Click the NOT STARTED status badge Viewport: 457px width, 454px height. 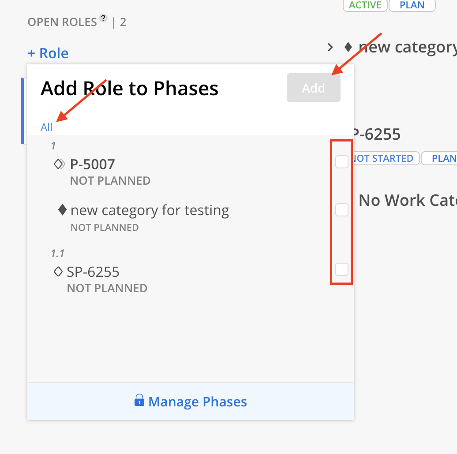click(383, 159)
